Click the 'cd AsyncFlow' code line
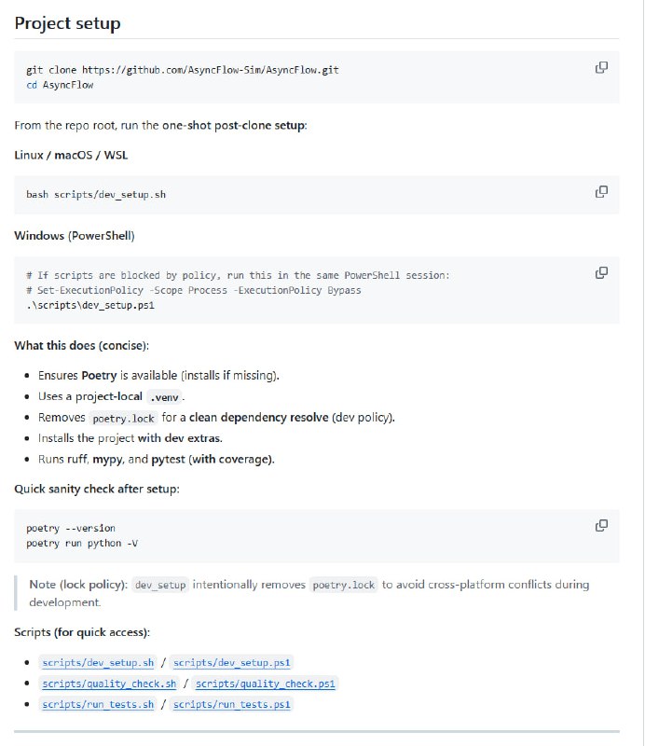 point(61,85)
